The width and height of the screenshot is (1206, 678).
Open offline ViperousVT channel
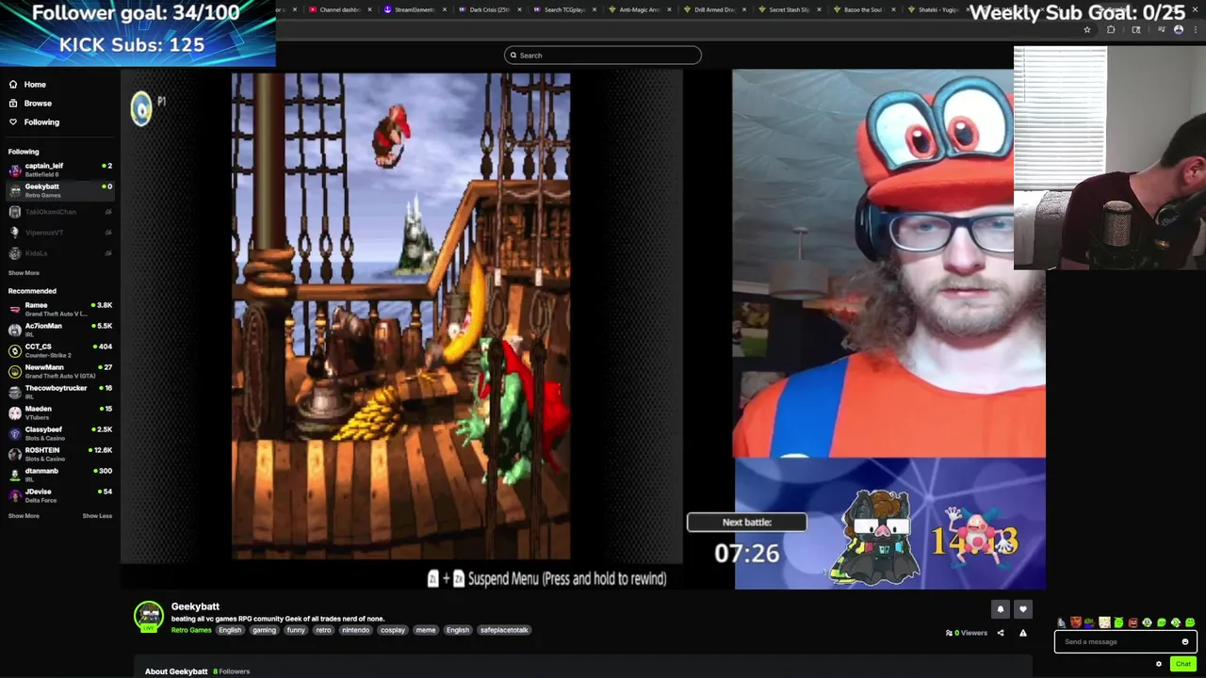click(x=60, y=233)
